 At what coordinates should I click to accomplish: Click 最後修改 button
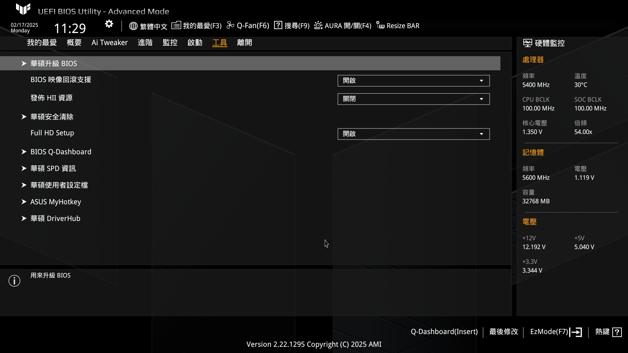click(504, 332)
